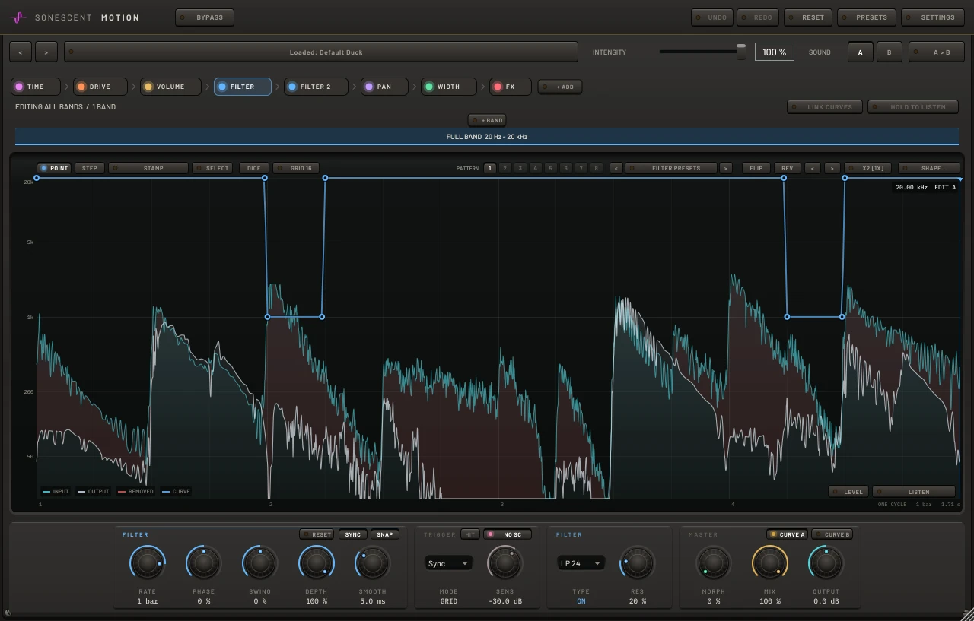The height and width of the screenshot is (621, 974).
Task: Load next preset with right arrow
Action: [46, 52]
